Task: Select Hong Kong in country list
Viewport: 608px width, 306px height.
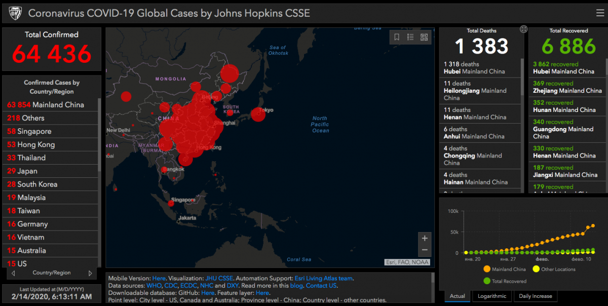Action: [x=50, y=144]
